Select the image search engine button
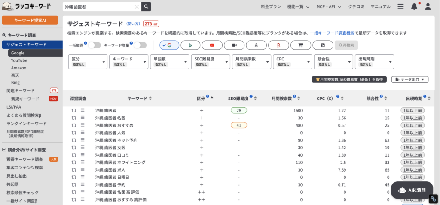 [323, 45]
